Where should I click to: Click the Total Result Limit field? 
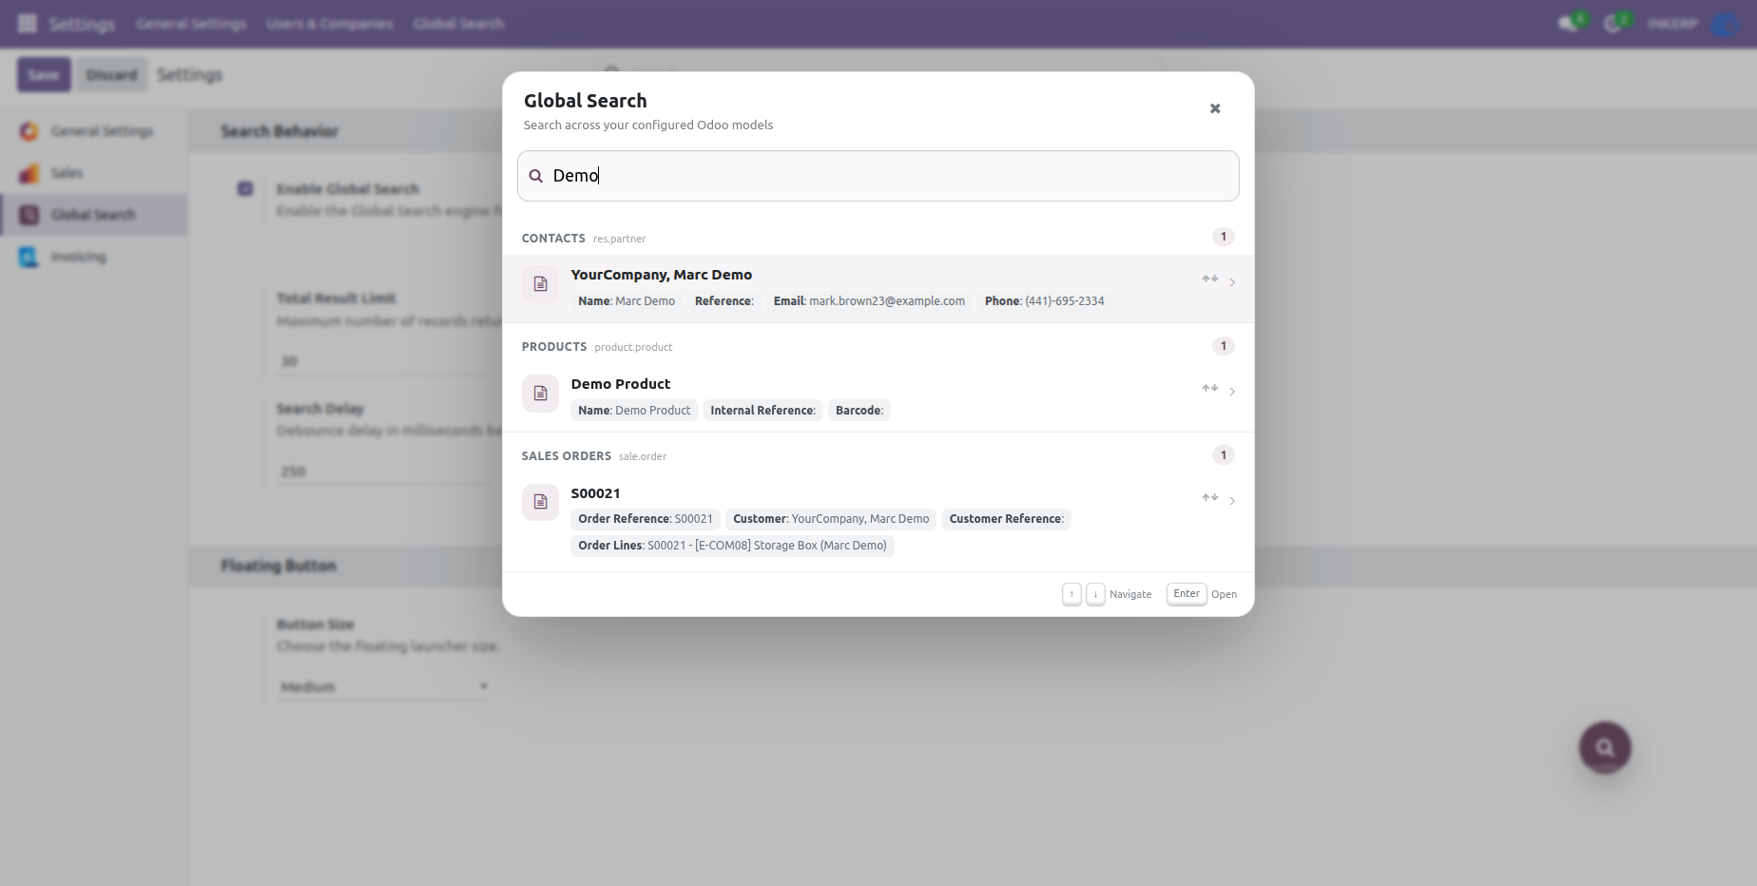click(x=384, y=361)
